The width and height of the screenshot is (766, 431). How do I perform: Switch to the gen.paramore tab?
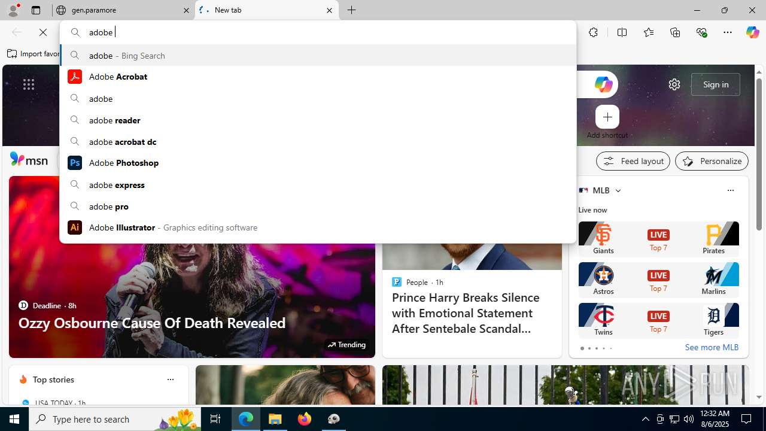coord(123,10)
